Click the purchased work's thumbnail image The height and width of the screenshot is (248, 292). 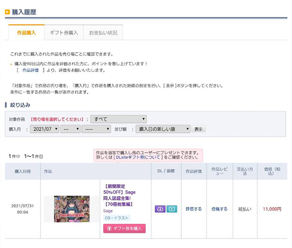[71, 208]
